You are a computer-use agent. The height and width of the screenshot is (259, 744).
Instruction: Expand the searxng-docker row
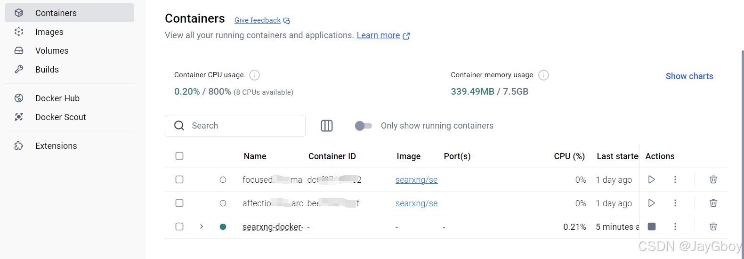(202, 227)
